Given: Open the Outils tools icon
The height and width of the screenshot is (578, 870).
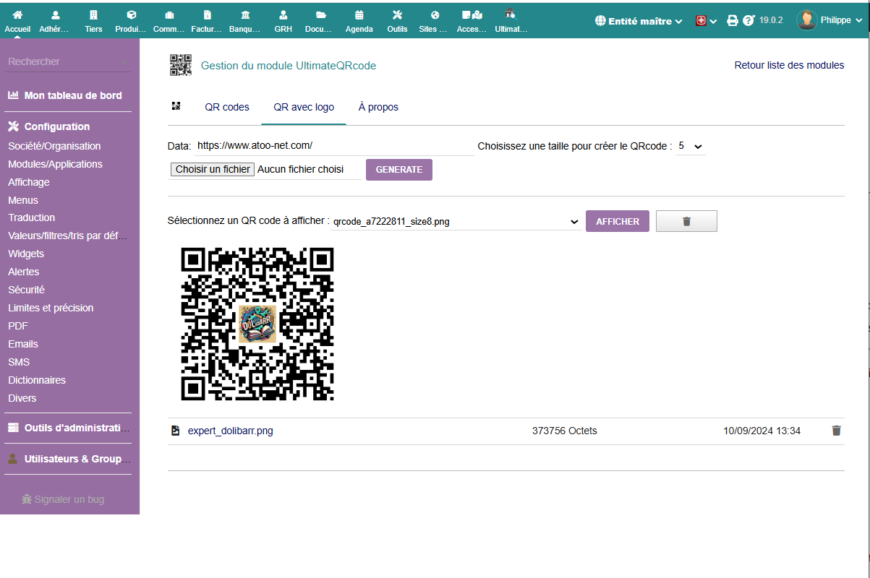Looking at the screenshot, I should click(397, 14).
